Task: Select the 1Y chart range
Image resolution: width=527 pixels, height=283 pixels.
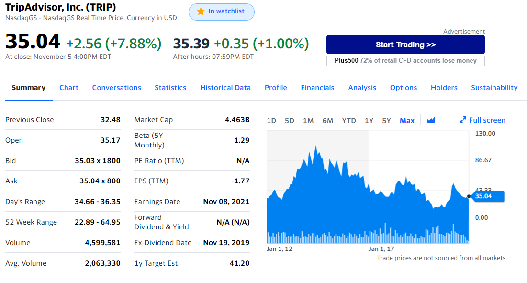Action: click(369, 121)
